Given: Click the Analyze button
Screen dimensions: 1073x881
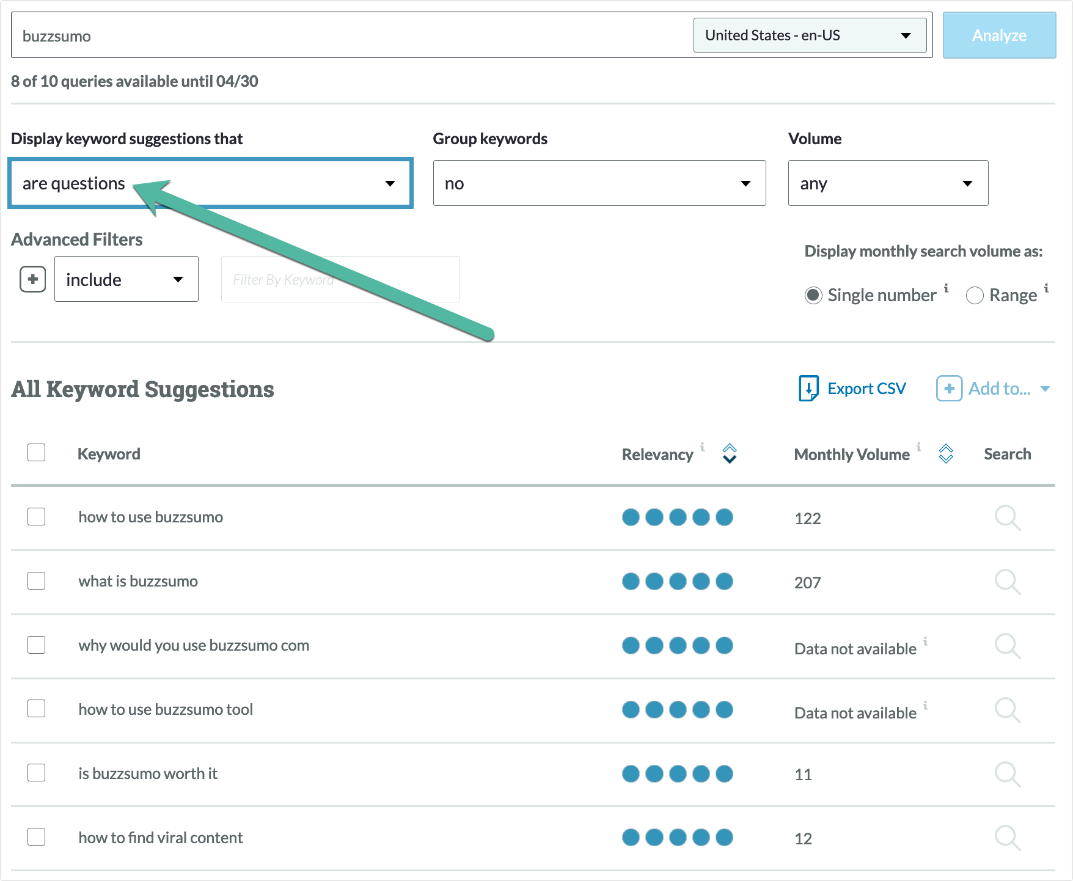Looking at the screenshot, I should click(999, 35).
